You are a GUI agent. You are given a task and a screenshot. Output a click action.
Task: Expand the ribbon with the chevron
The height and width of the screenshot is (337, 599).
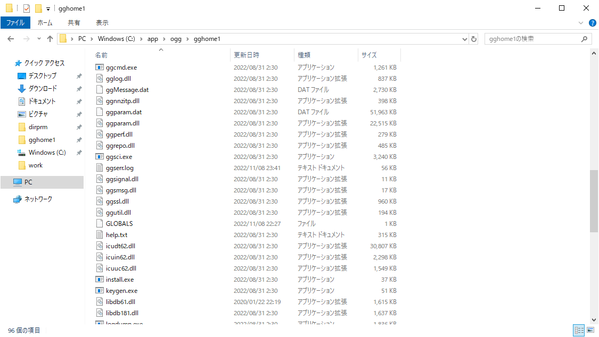[x=581, y=23]
